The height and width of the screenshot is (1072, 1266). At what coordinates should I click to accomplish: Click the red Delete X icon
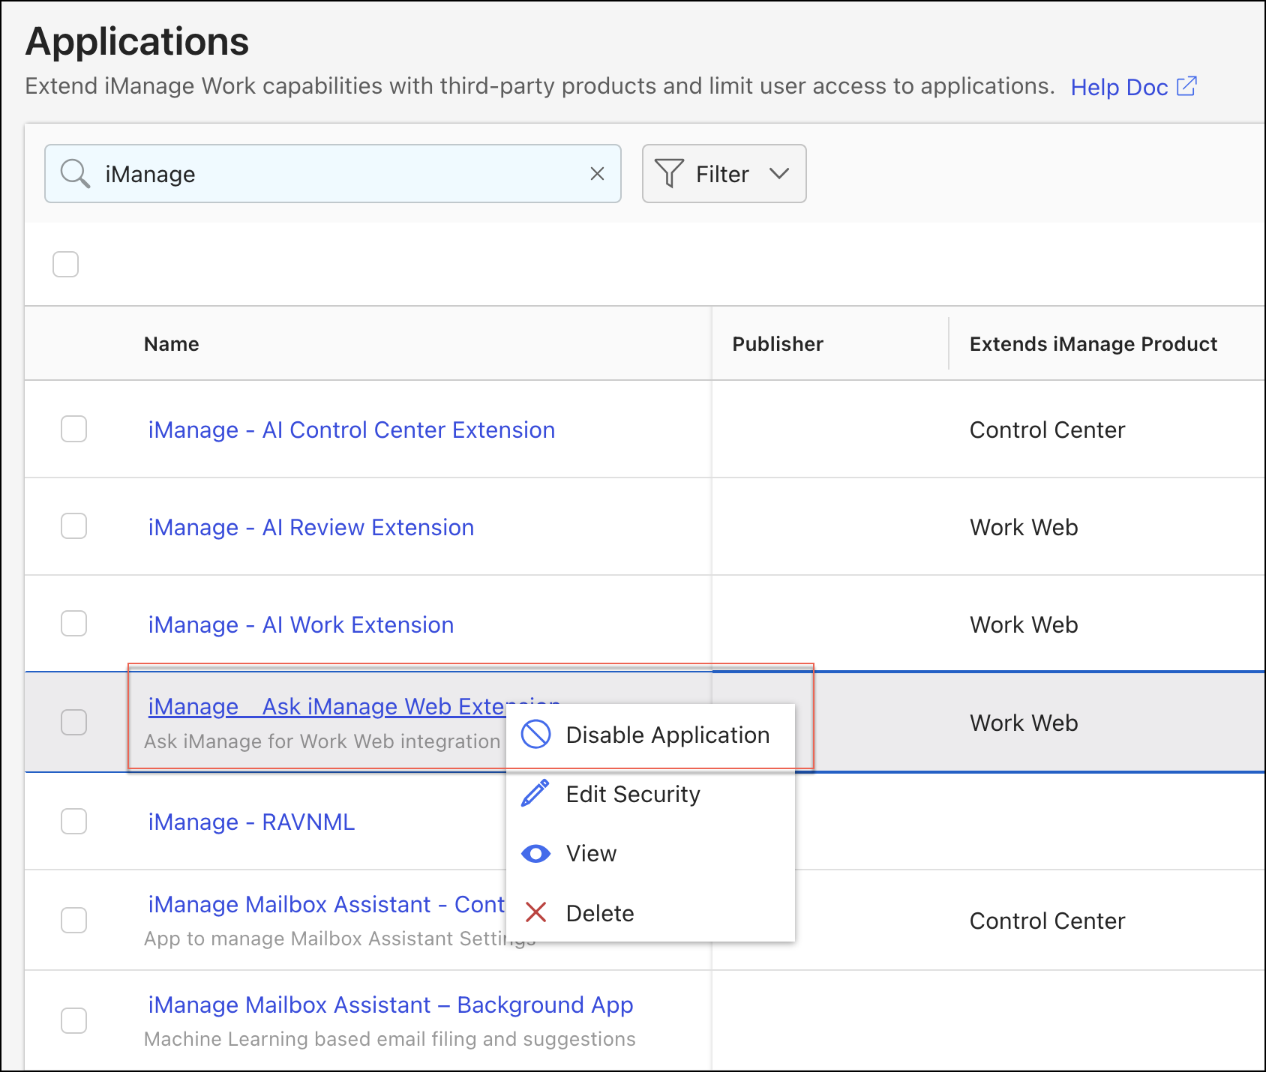pyautogui.click(x=535, y=913)
